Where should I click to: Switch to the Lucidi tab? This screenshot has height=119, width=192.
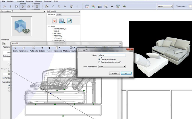coord(58,14)
